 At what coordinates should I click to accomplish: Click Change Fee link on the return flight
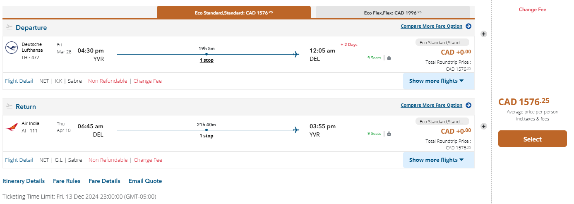[148, 160]
